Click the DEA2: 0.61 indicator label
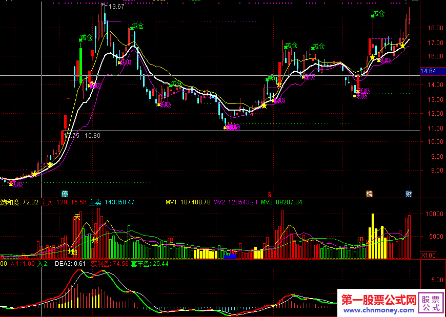 (x=70, y=264)
